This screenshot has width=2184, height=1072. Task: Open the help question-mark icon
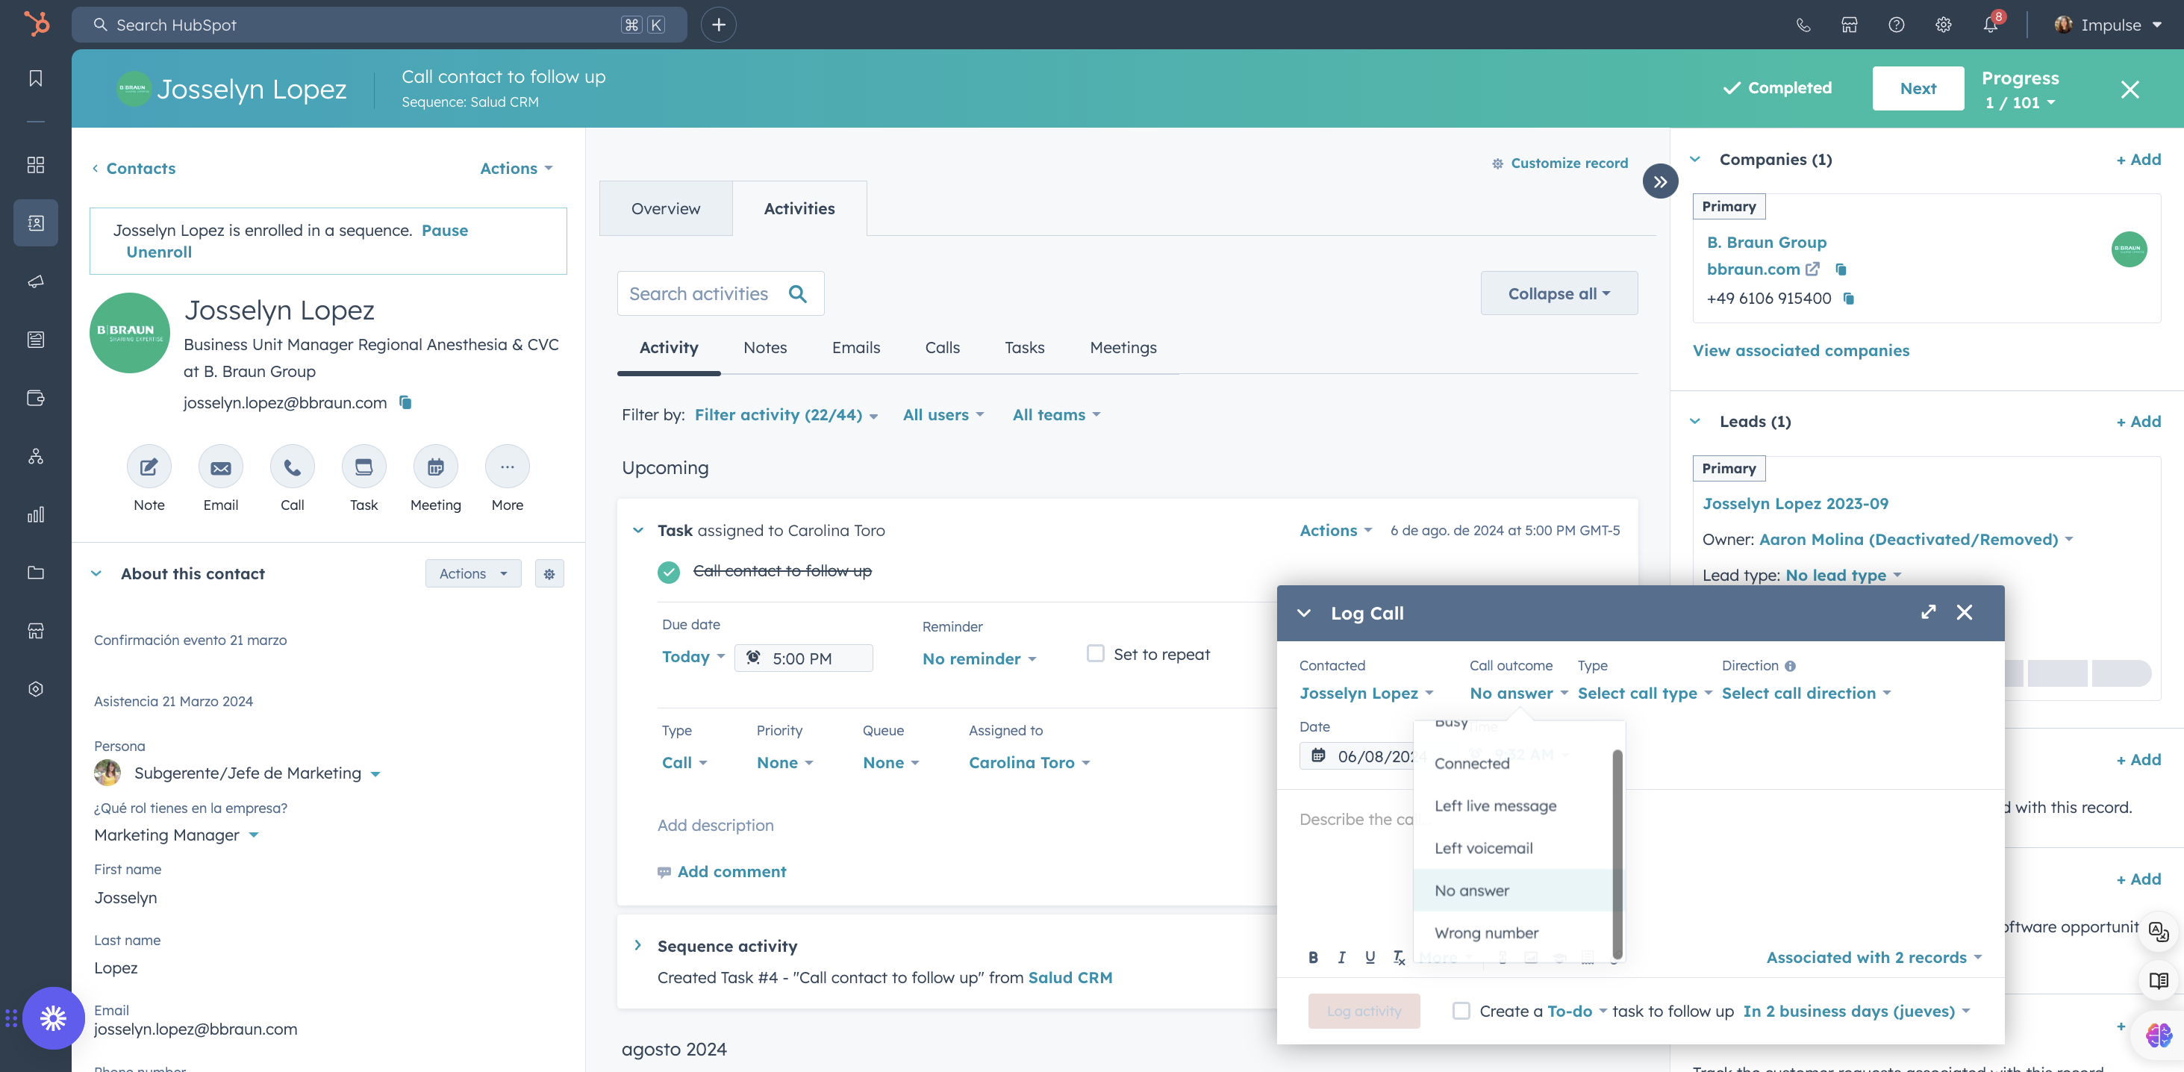click(x=1896, y=25)
